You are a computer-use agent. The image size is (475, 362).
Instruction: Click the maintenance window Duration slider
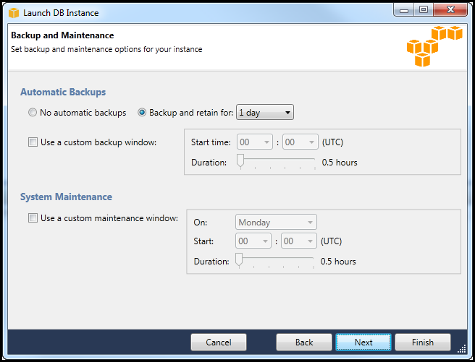click(276, 261)
